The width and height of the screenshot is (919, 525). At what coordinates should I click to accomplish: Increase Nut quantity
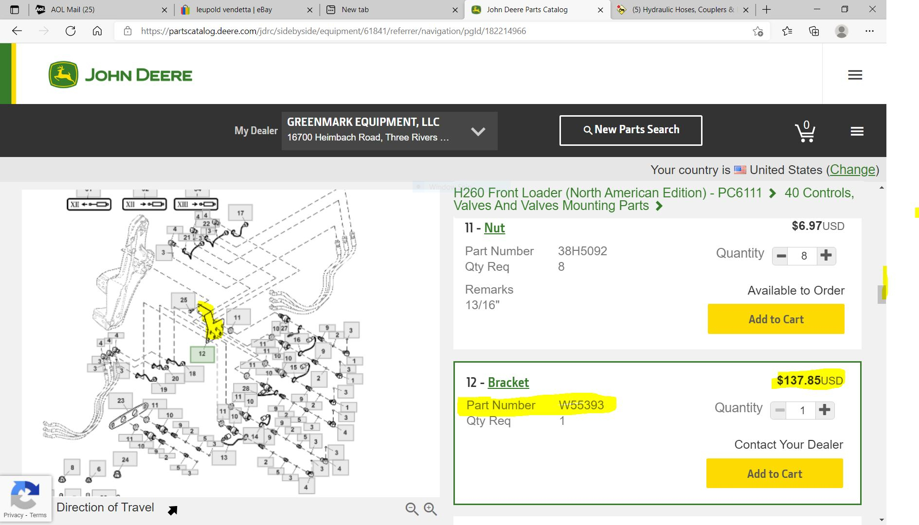click(x=826, y=256)
